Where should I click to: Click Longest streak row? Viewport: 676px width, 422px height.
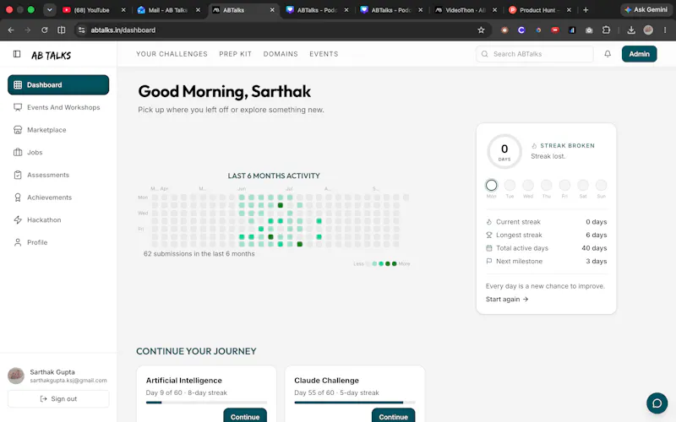546,235
